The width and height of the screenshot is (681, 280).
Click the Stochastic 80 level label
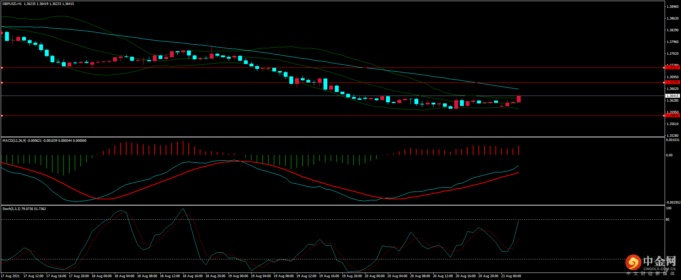point(667,220)
